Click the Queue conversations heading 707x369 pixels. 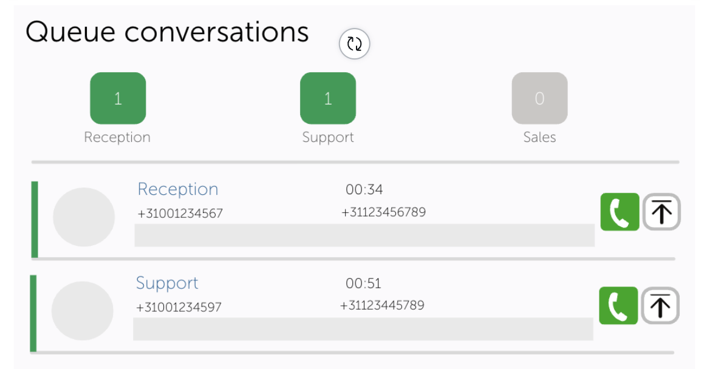pyautogui.click(x=167, y=32)
